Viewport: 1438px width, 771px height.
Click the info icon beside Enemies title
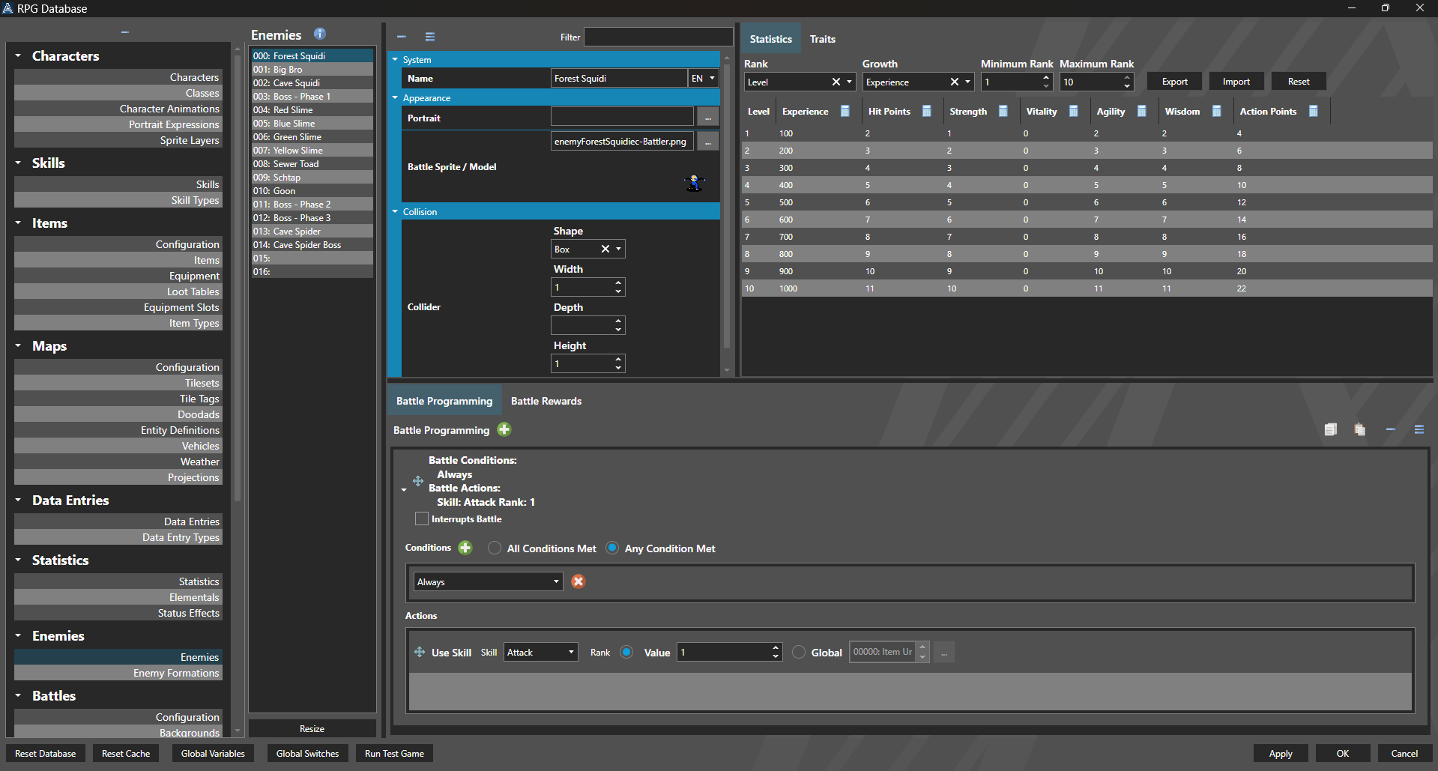pos(320,34)
